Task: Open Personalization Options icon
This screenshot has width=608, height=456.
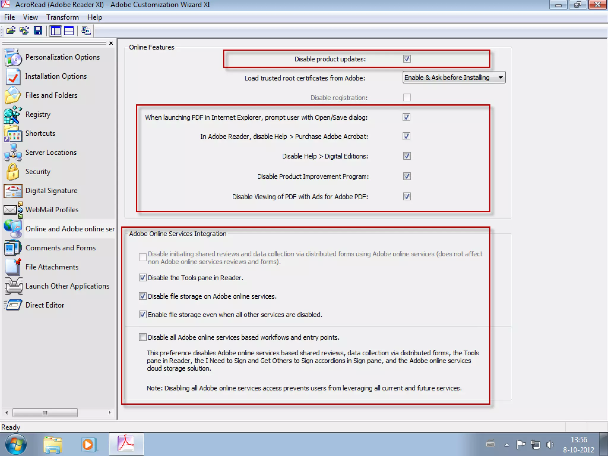Action: coord(13,57)
